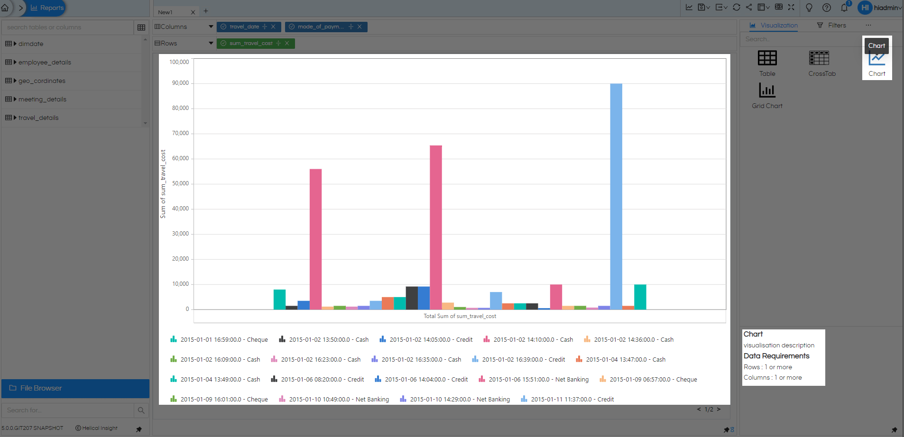Refresh the report data

tap(736, 8)
